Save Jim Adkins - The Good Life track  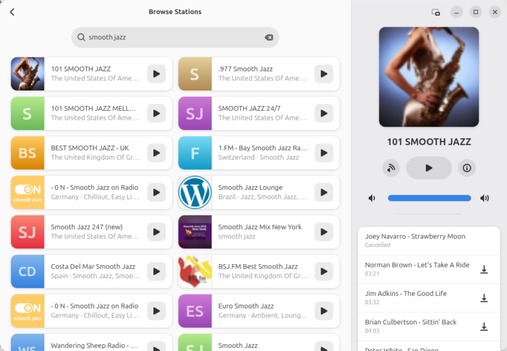pyautogui.click(x=484, y=298)
